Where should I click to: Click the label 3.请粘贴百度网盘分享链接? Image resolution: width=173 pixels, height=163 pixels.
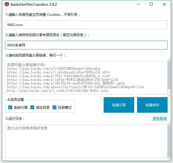pos(35,55)
